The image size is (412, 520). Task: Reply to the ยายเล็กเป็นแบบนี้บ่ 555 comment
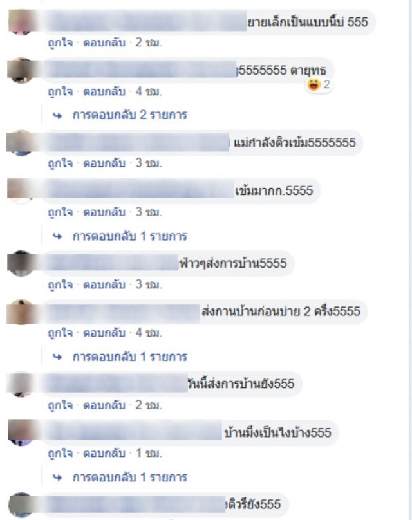coord(104,42)
